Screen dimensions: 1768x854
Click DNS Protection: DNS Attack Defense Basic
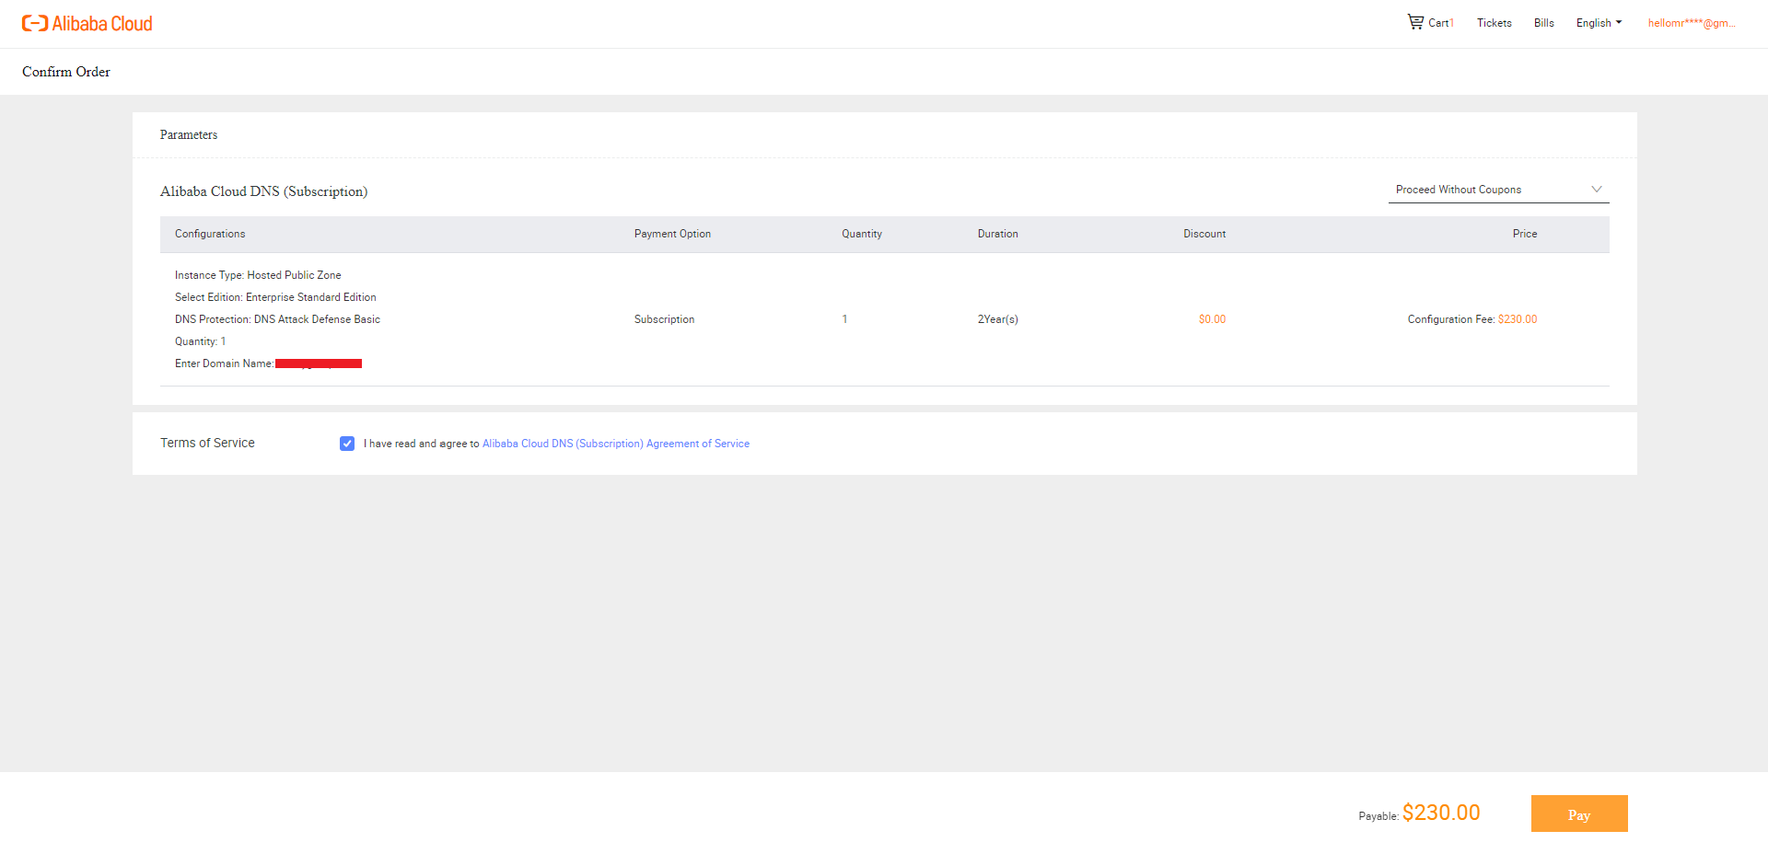click(x=277, y=319)
